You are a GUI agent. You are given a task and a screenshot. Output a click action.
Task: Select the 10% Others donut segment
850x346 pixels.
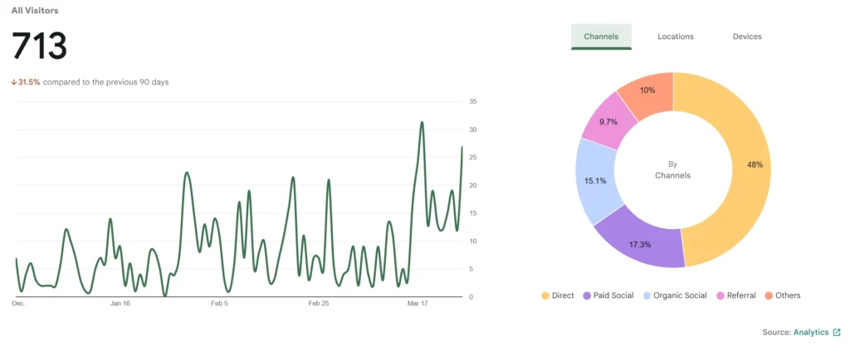coord(647,90)
